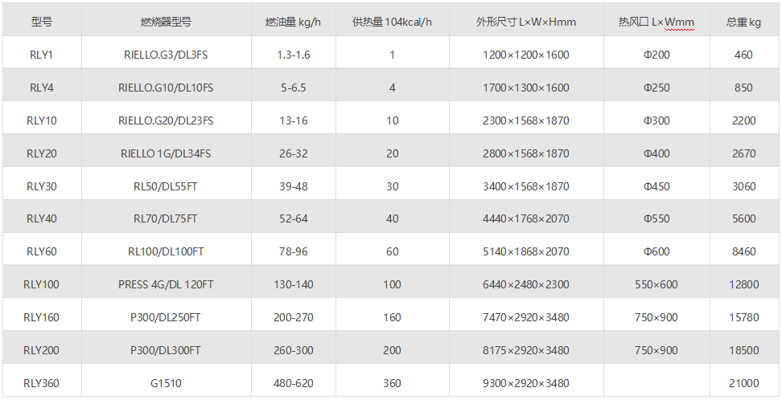Click the 总重 kg column header
This screenshot has width=782, height=400.
743,22
